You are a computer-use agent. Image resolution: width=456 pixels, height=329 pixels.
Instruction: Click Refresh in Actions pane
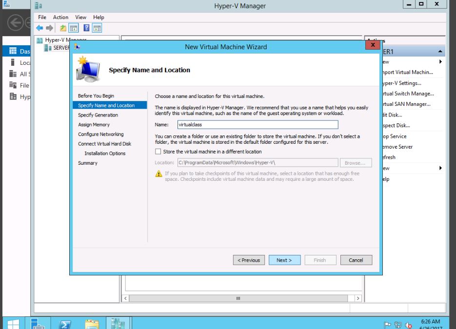[389, 157]
